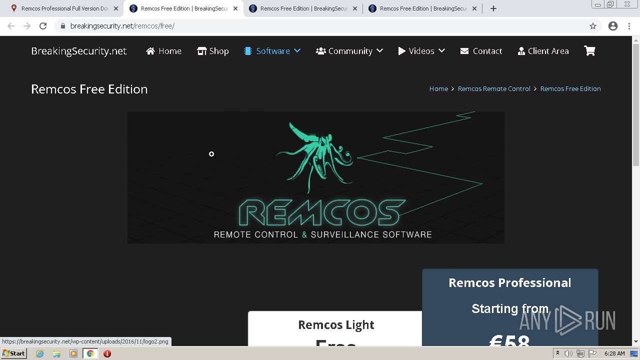Click the Remcos Light heading

coord(336,324)
